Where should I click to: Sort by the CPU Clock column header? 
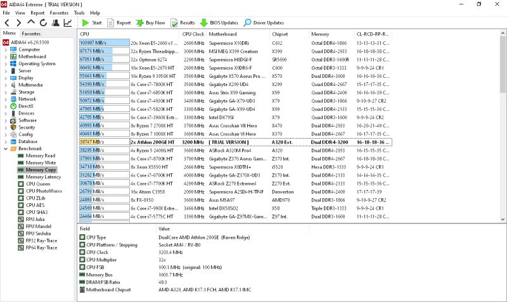(193, 34)
